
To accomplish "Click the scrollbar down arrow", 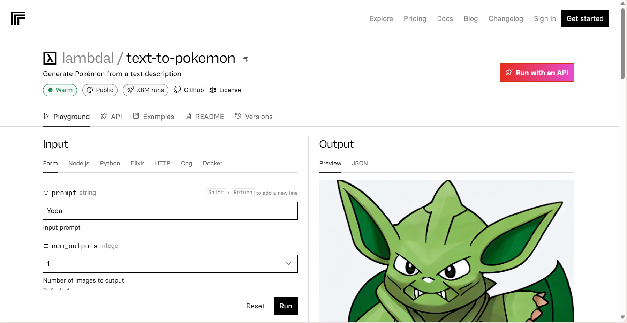I will pyautogui.click(x=622, y=317).
